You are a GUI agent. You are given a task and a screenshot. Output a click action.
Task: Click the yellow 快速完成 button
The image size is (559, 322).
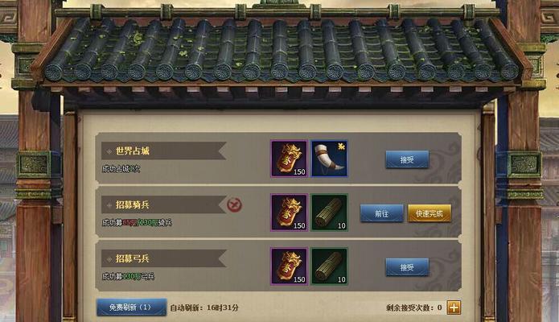pyautogui.click(x=430, y=213)
